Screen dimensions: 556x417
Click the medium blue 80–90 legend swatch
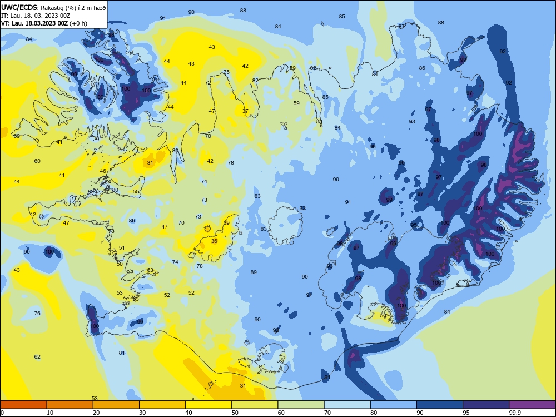(x=394, y=405)
